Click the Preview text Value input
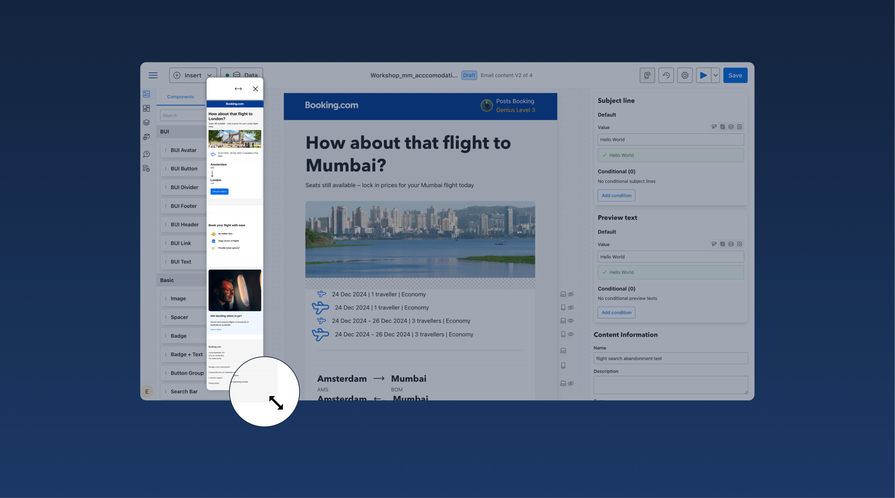This screenshot has height=498, width=895. pos(670,257)
